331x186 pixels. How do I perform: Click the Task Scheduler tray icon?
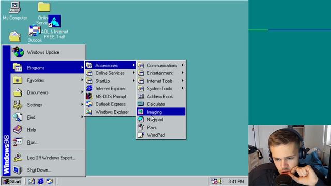tap(214, 181)
